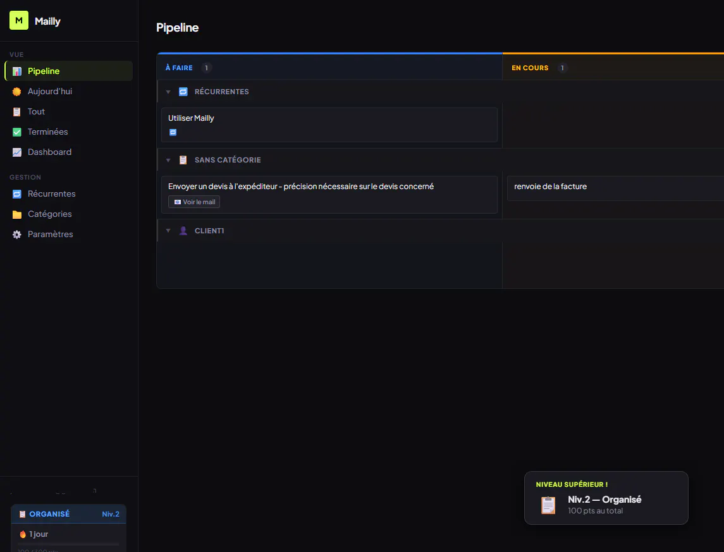Open the Dashboard view
The width and height of the screenshot is (724, 552).
69,152
